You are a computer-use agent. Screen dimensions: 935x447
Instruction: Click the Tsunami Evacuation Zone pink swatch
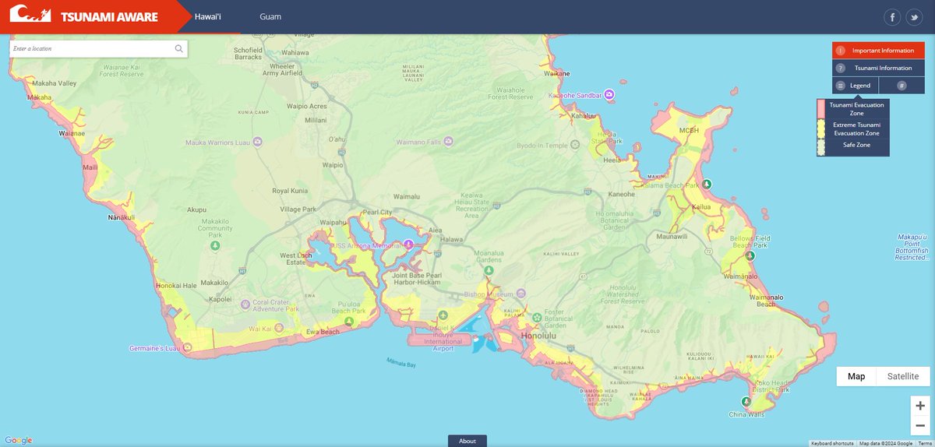coord(820,109)
